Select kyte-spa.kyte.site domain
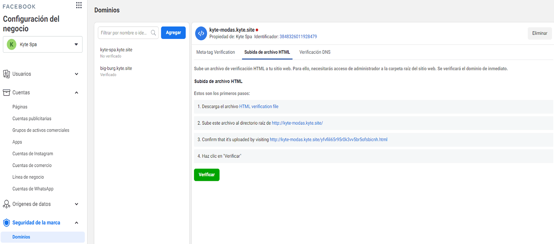 pyautogui.click(x=116, y=50)
